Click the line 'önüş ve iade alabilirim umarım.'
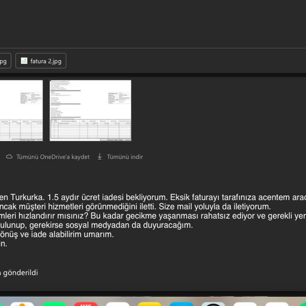The width and height of the screenshot is (306, 306). (x=57, y=234)
